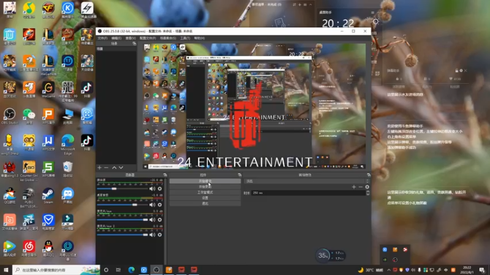Open transition properties gear icon
The image size is (490, 275).
coord(367,187)
